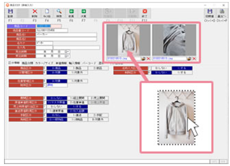Screen dimensions: 230x166
Task: Click the hoodie front photo thumbnail
Action: coord(129,40)
